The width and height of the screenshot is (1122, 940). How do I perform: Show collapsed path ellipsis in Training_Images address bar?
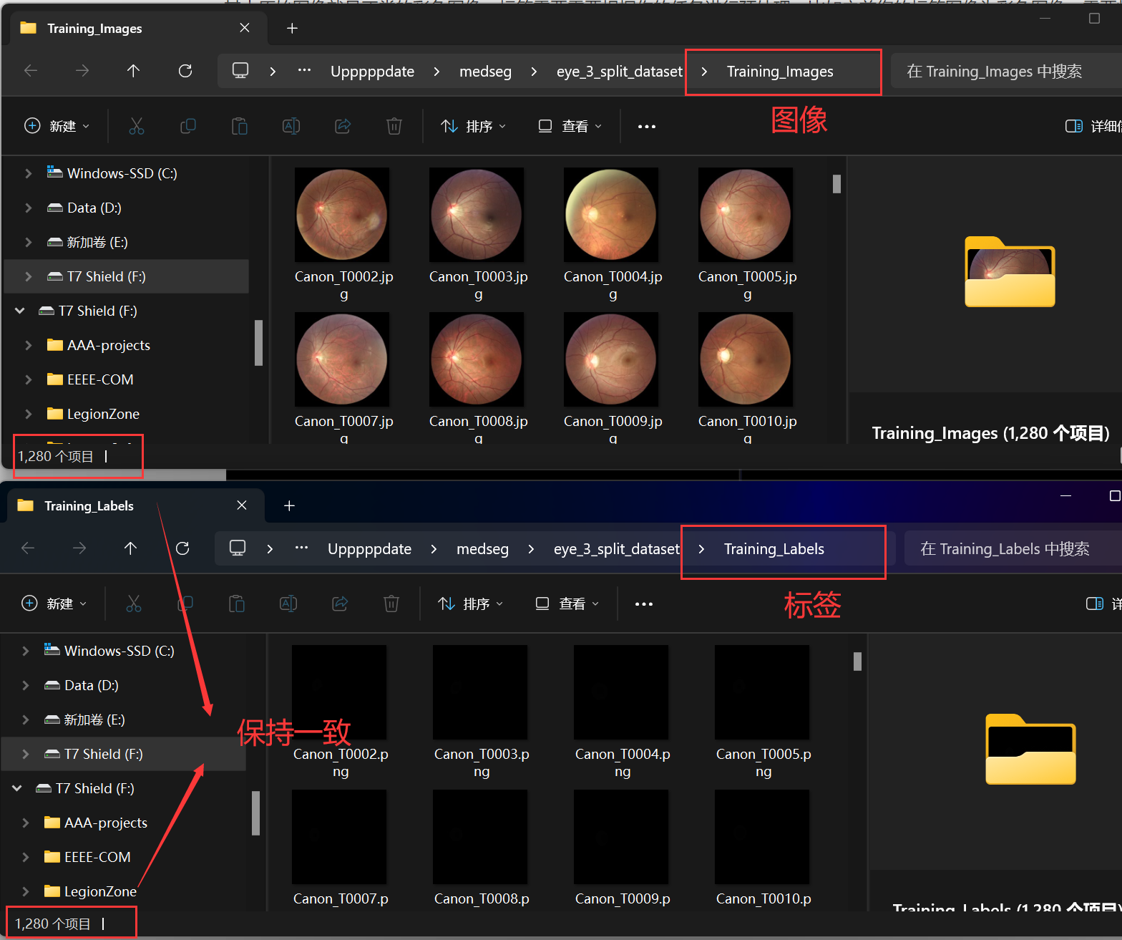pos(304,70)
